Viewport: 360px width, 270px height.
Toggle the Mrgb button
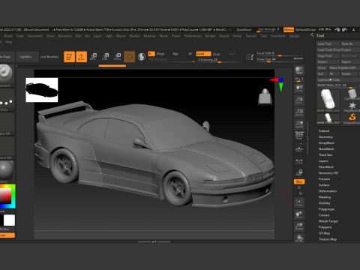click(160, 54)
